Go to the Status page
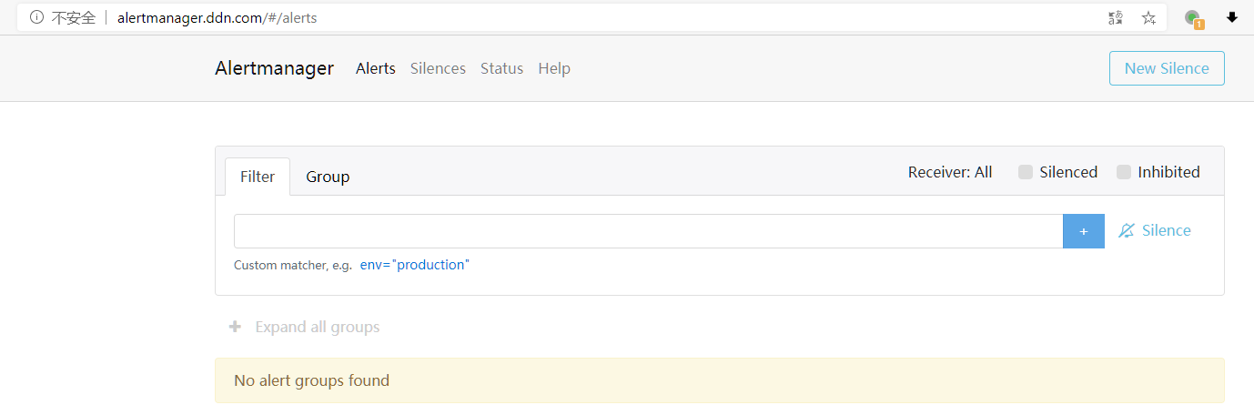Image resolution: width=1254 pixels, height=415 pixels. point(501,68)
